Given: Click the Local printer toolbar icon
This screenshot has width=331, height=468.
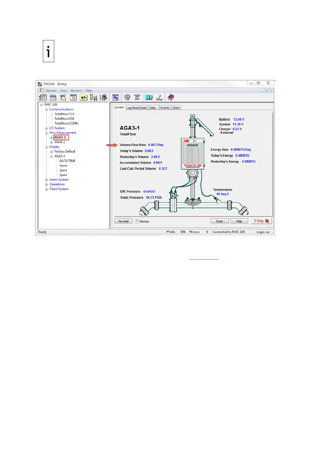Looking at the screenshot, I should 103,97.
